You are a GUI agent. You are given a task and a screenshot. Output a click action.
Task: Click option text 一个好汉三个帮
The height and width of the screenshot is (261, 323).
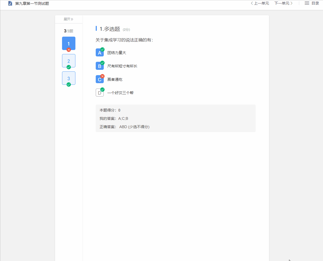120,93
